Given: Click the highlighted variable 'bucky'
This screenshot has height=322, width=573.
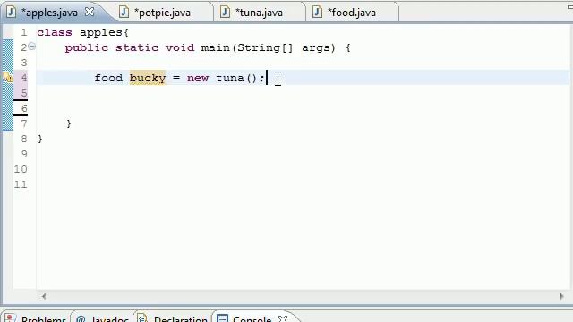Looking at the screenshot, I should 148,78.
